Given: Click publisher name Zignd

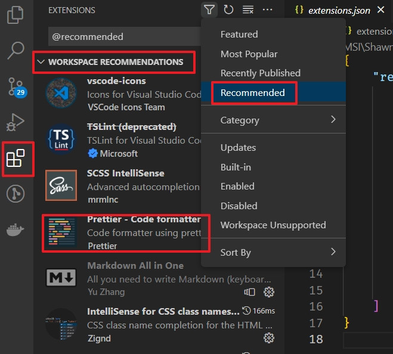Looking at the screenshot, I should pos(99,339).
